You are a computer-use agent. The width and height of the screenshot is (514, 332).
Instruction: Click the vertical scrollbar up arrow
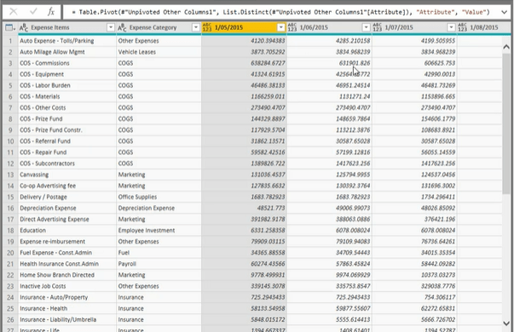506,47
